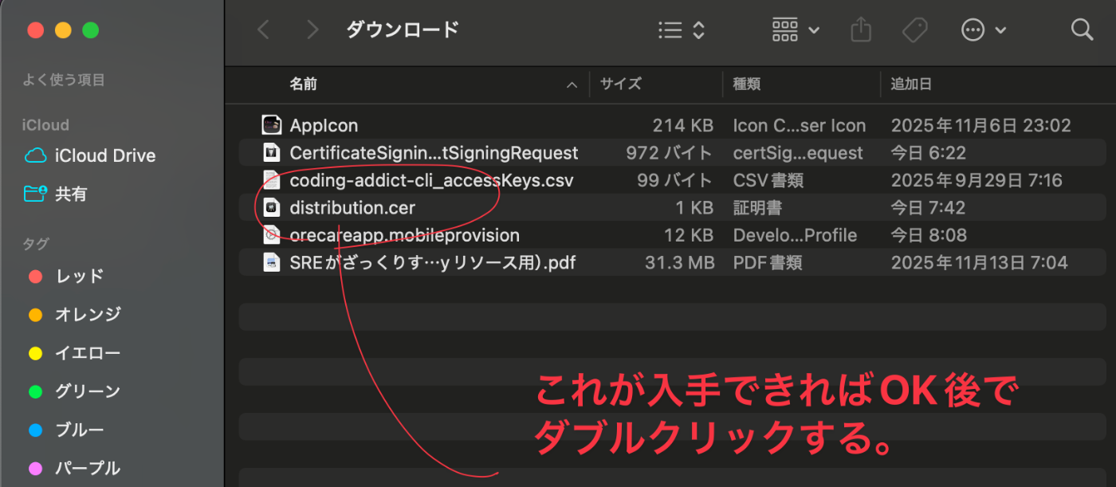The width and height of the screenshot is (1116, 487).
Task: Click the Share toolbar icon
Action: (861, 30)
